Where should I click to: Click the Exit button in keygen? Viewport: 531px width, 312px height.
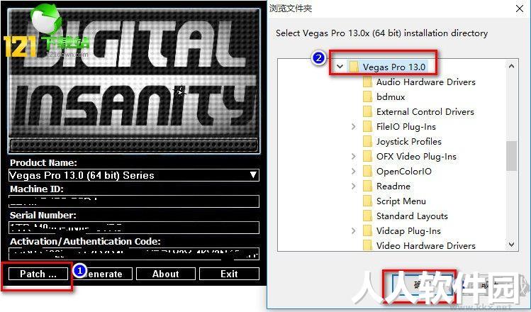tap(229, 274)
